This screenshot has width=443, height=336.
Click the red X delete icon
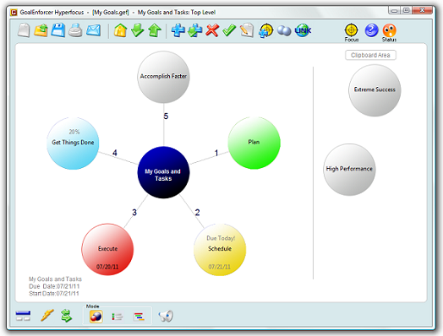pyautogui.click(x=212, y=30)
